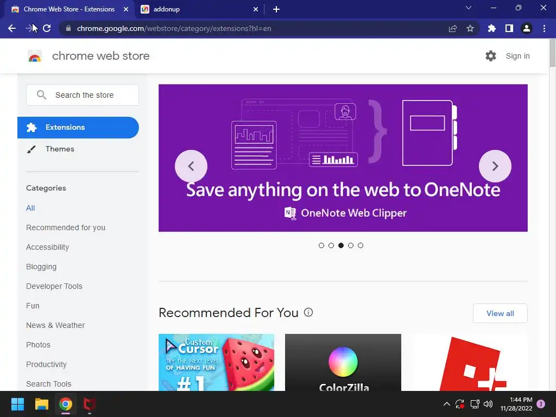This screenshot has height=417, width=556.
Task: Click View all recommended extensions
Action: click(500, 313)
